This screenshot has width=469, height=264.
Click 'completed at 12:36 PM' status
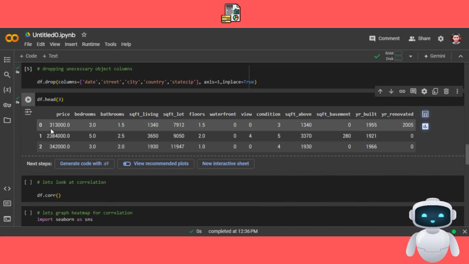(x=233, y=232)
